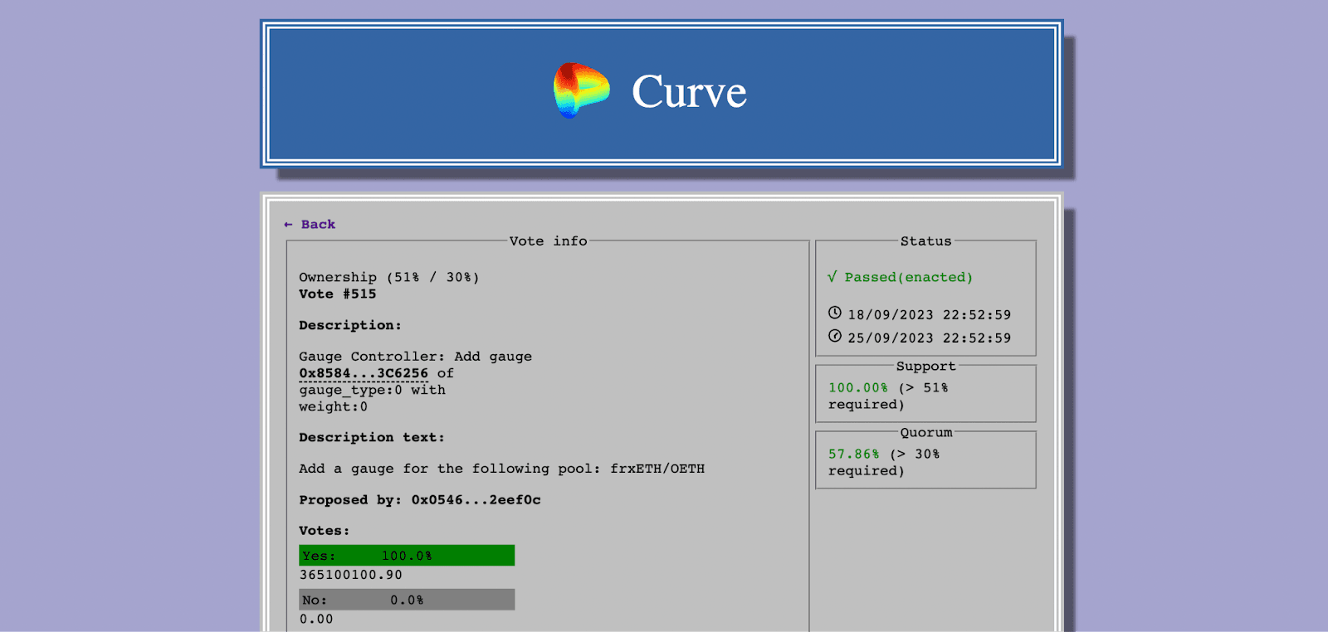Click the 'Status' panel heading
1328x632 pixels.
pos(926,241)
